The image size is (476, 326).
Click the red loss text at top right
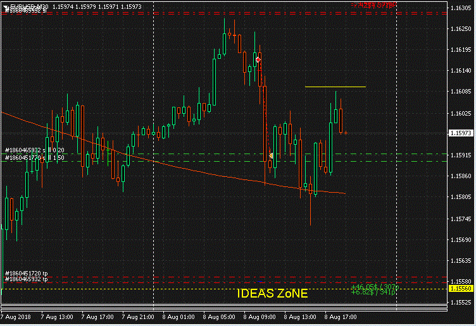pos(374,4)
